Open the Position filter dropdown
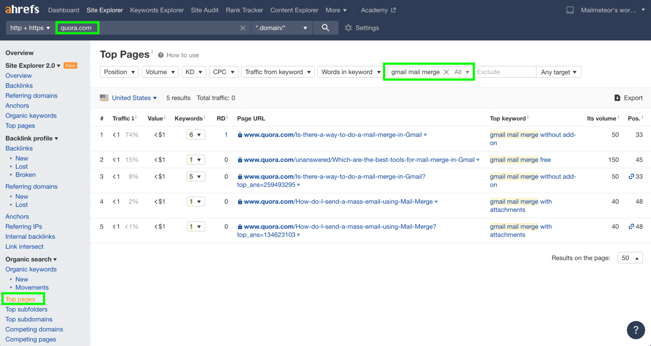Screen dimensions: 651x346 click(119, 72)
